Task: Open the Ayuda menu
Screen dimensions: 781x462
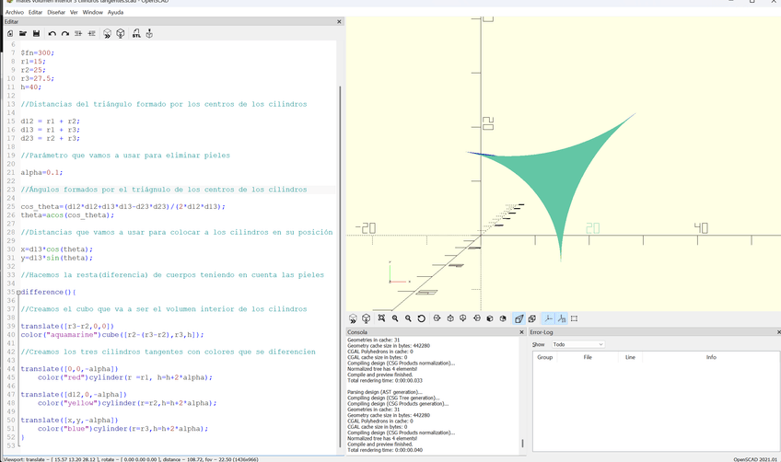Action: pos(115,13)
